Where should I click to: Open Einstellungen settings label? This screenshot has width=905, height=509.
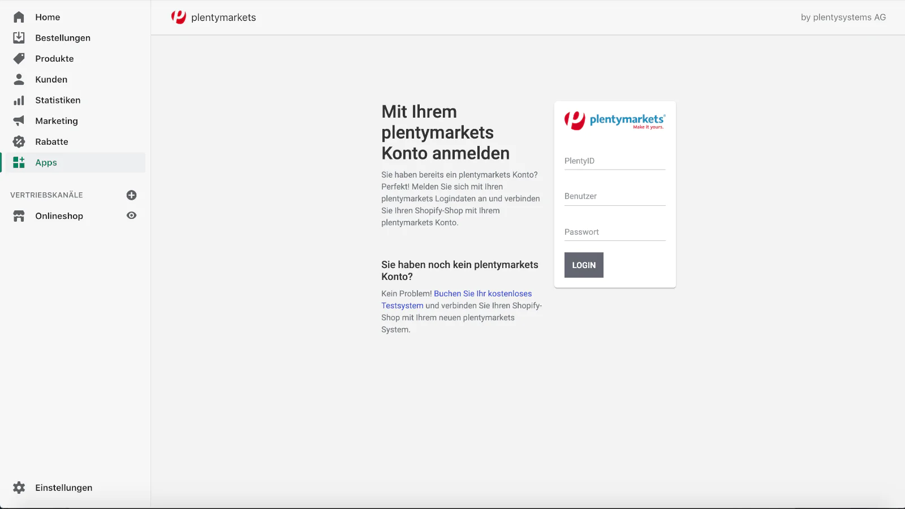[x=63, y=488]
